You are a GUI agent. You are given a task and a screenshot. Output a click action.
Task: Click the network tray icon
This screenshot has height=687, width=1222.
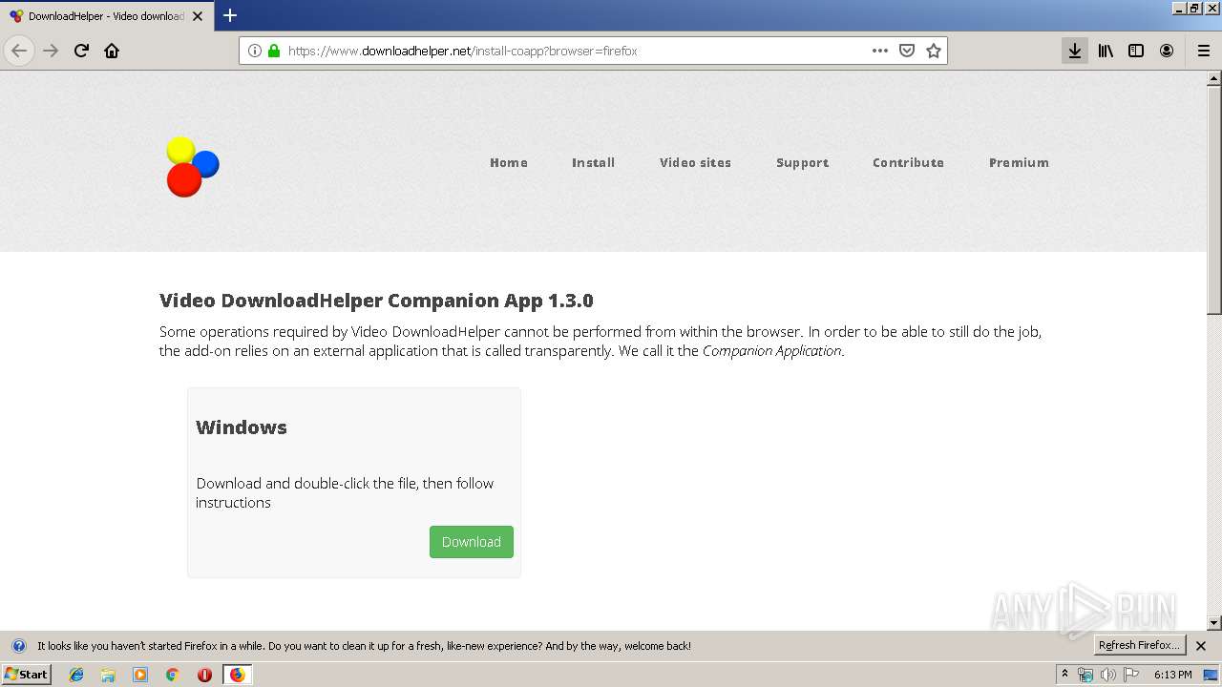click(x=1085, y=675)
